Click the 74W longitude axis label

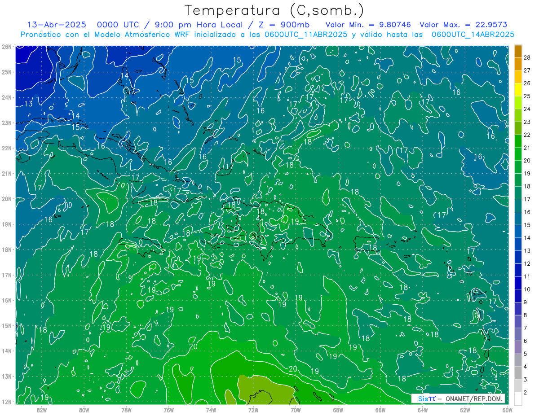[x=211, y=410]
